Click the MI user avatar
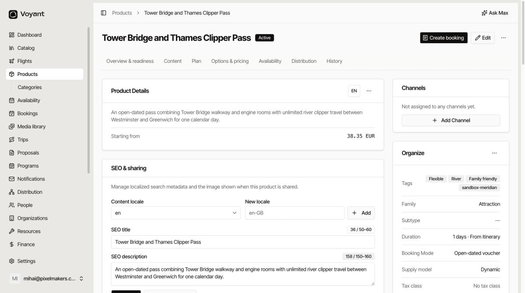Screen dimensions: 525x293 pos(15,279)
